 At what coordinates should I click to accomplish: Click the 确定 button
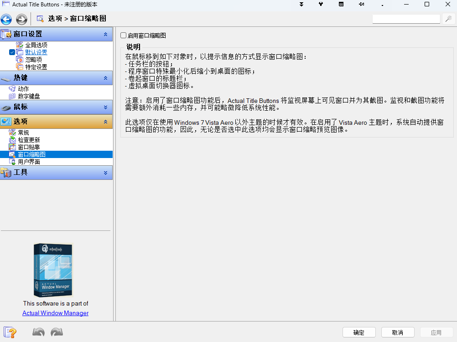(x=359, y=332)
